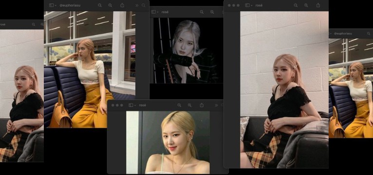
Task: Click the rosé title above the dark portrait
Action: 165,12
